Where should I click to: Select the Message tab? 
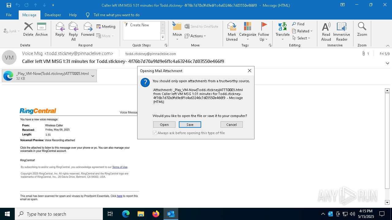tap(29, 15)
